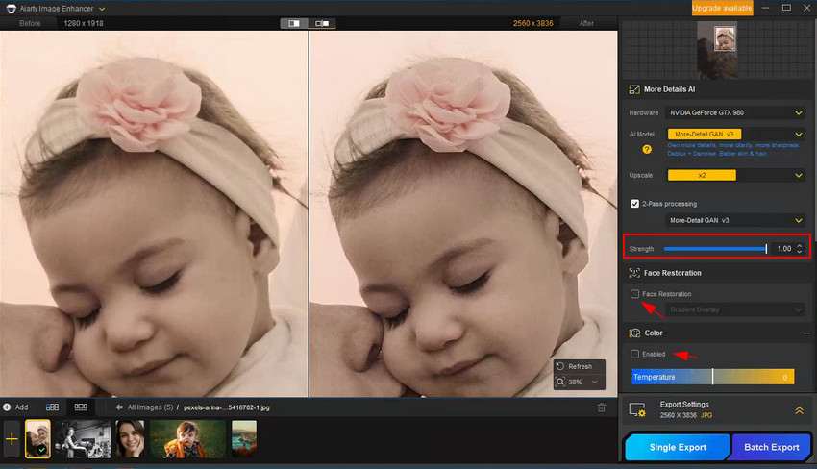Click the More Details AI section icon
Image resolution: width=817 pixels, height=469 pixels.
(634, 89)
